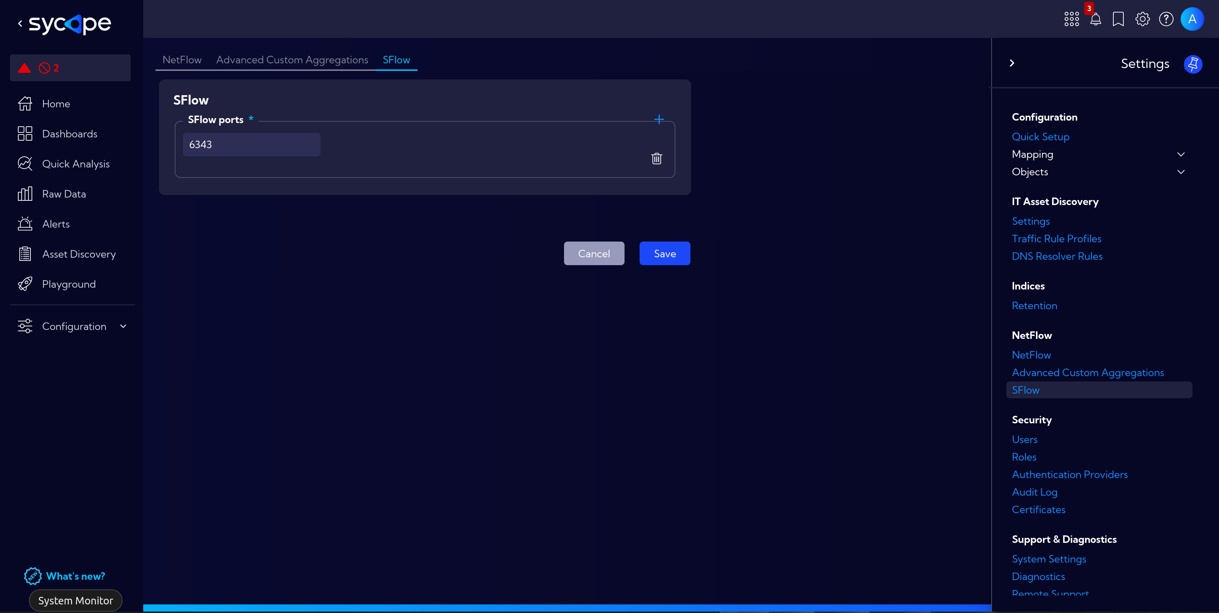Open Traffic Rule Profiles

[1056, 238]
